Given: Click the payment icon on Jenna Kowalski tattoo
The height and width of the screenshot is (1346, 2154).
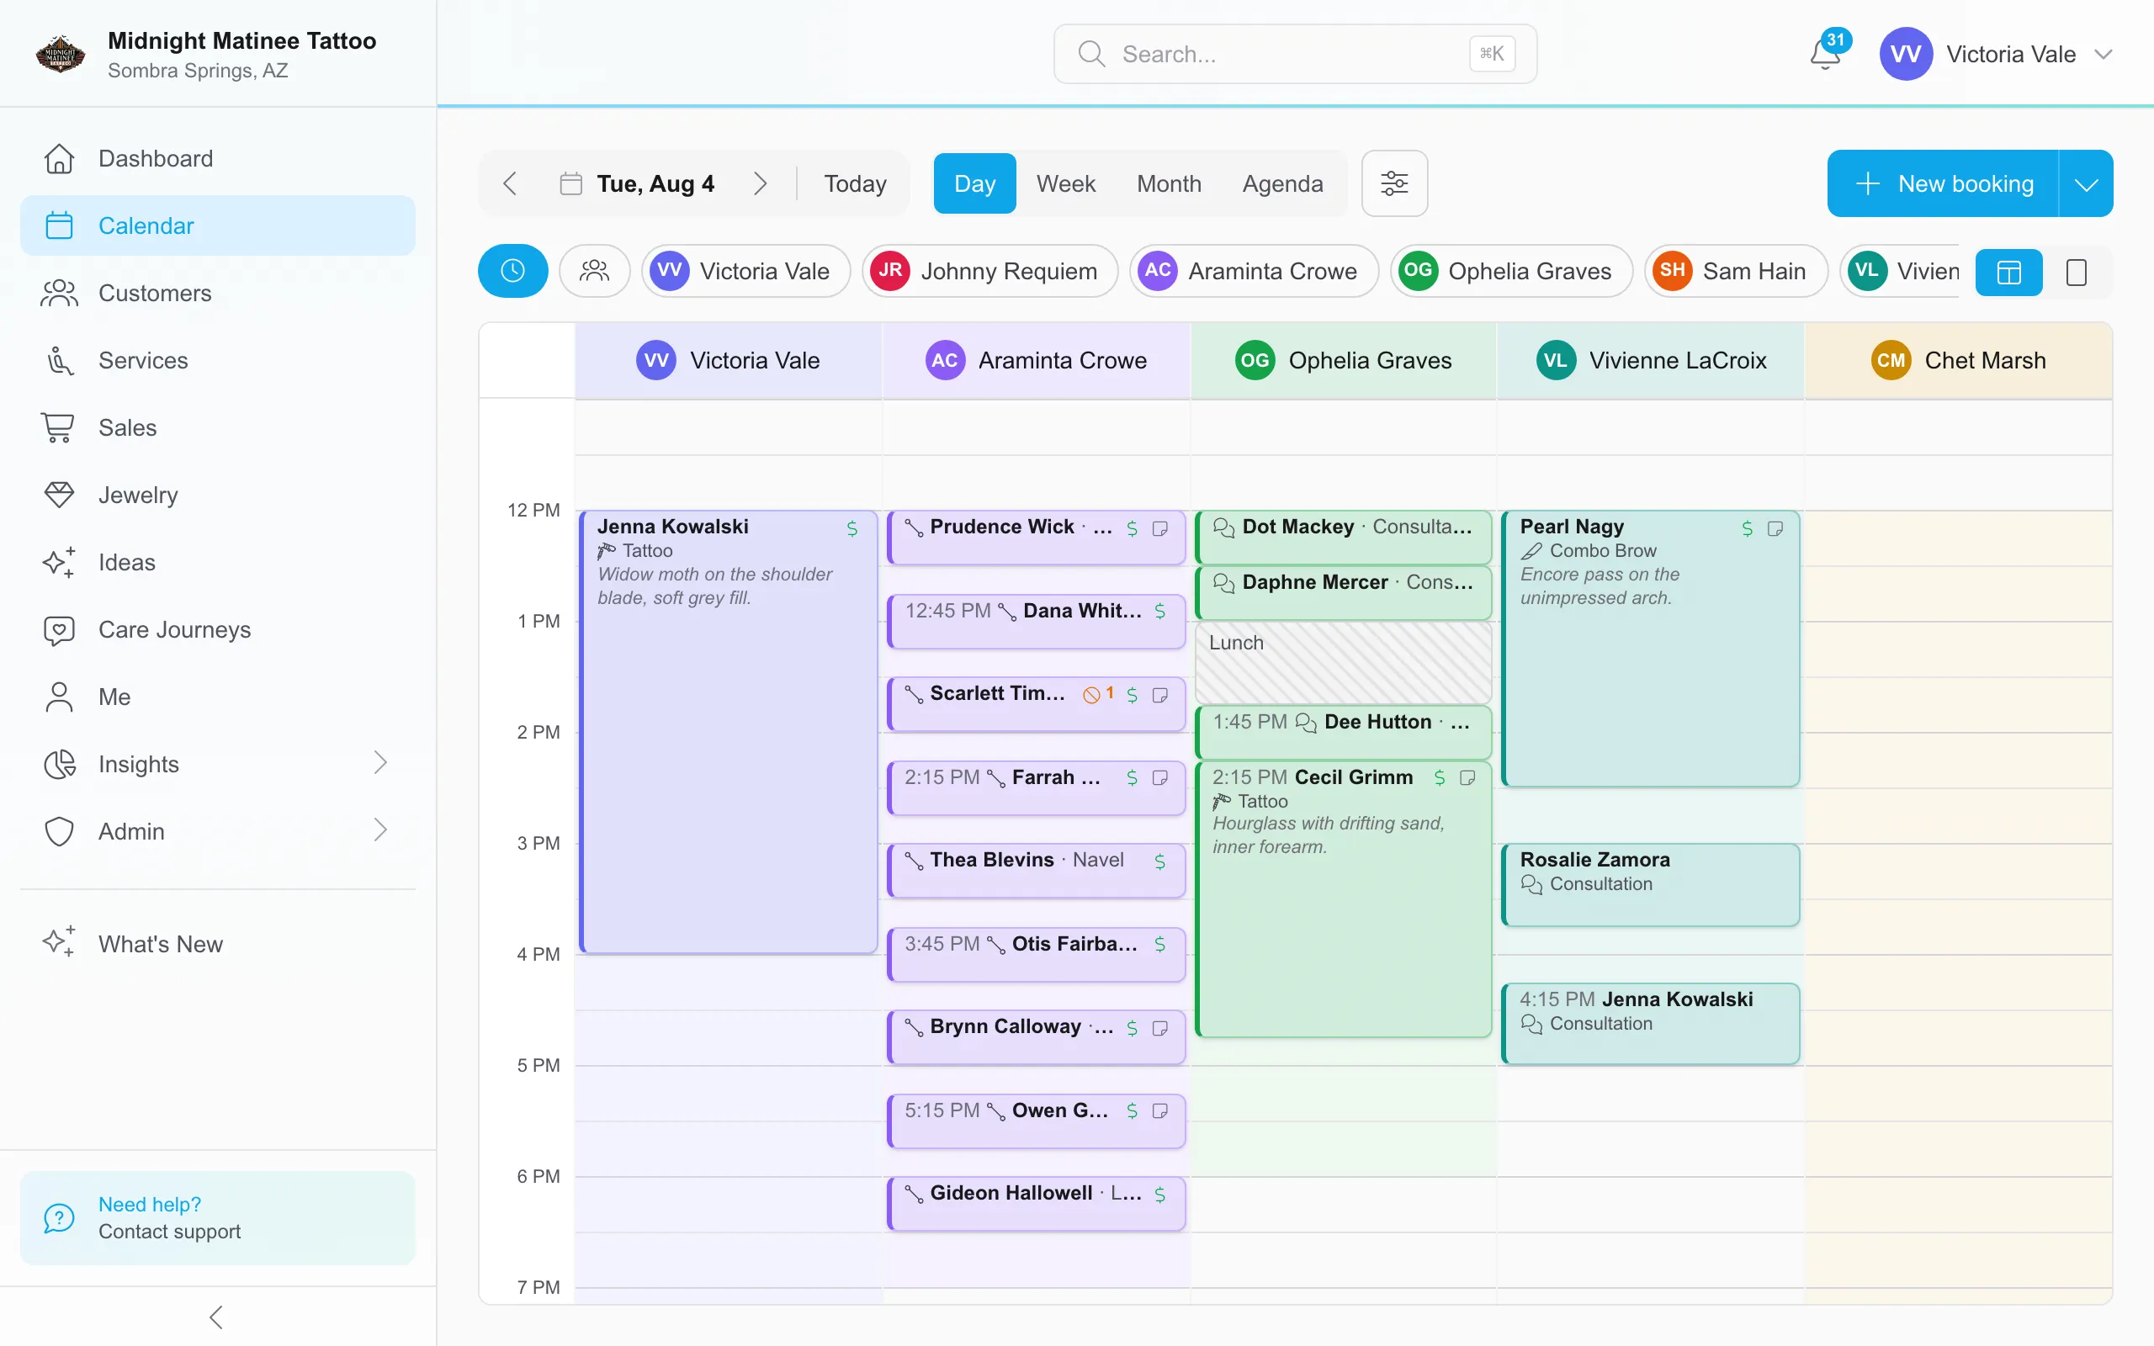Looking at the screenshot, I should pos(852,529).
